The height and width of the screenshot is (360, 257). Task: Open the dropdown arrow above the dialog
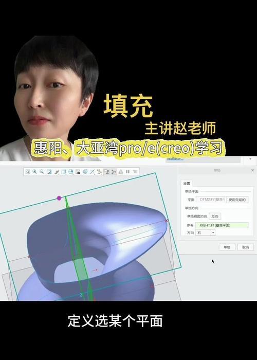(250, 159)
